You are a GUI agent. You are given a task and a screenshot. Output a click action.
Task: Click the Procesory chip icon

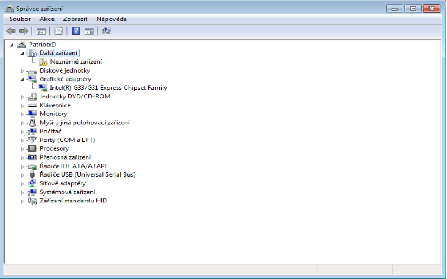(32, 149)
